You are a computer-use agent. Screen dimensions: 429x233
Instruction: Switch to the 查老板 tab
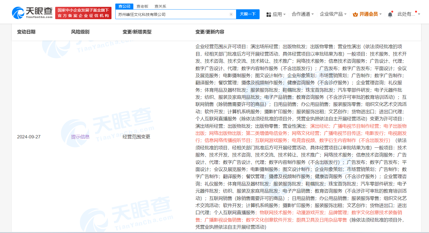coord(142,6)
